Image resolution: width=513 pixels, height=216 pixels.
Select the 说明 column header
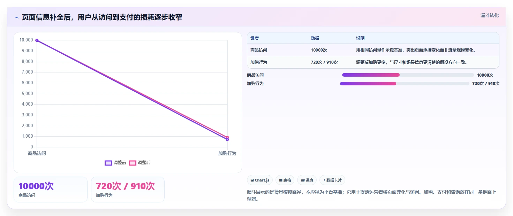360,38
